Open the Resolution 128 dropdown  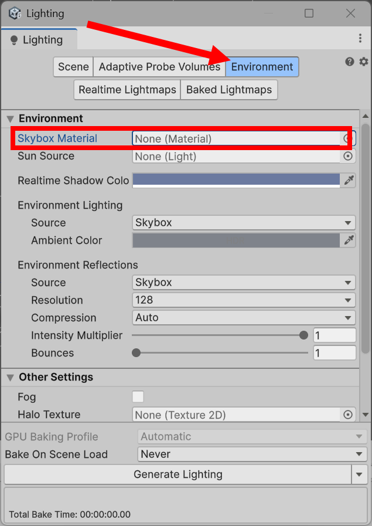pyautogui.click(x=244, y=300)
